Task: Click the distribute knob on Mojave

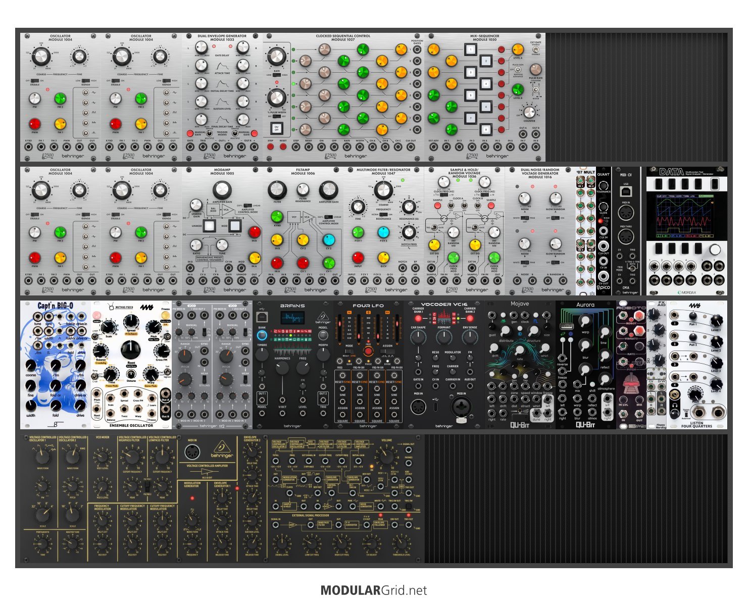Action: (x=507, y=332)
